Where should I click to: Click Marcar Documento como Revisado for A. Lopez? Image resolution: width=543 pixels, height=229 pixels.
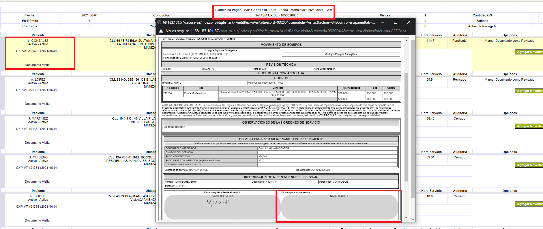coord(509,80)
